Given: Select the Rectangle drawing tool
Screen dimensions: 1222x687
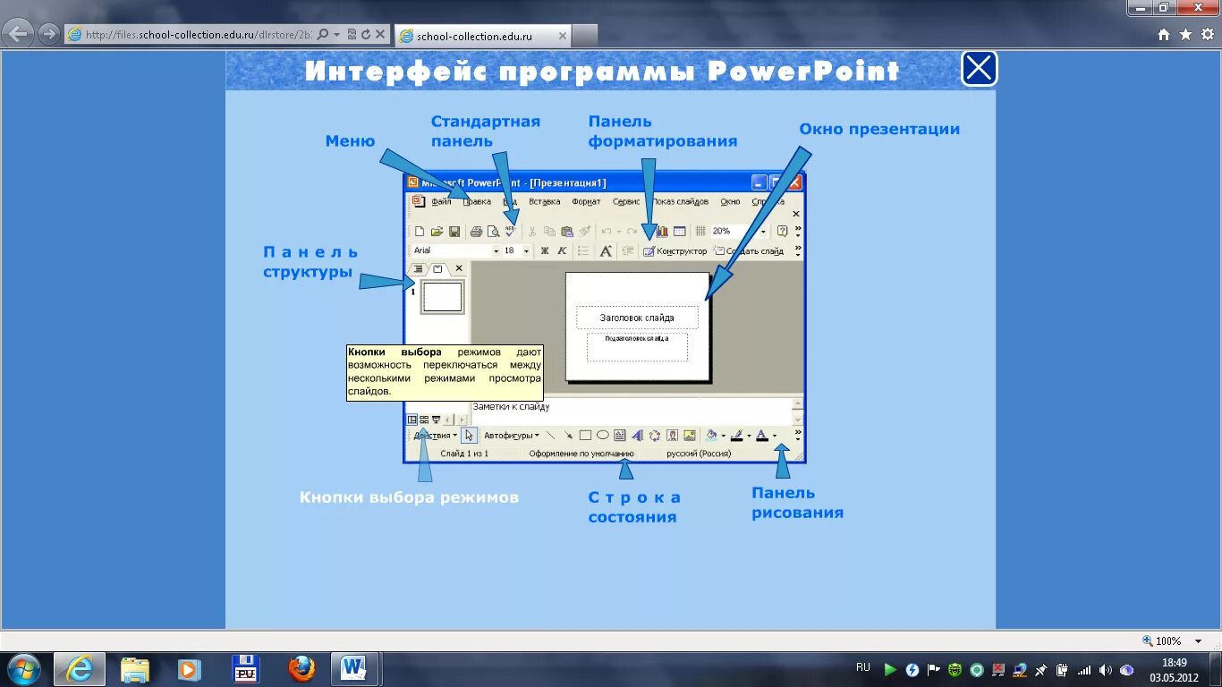Looking at the screenshot, I should [585, 436].
